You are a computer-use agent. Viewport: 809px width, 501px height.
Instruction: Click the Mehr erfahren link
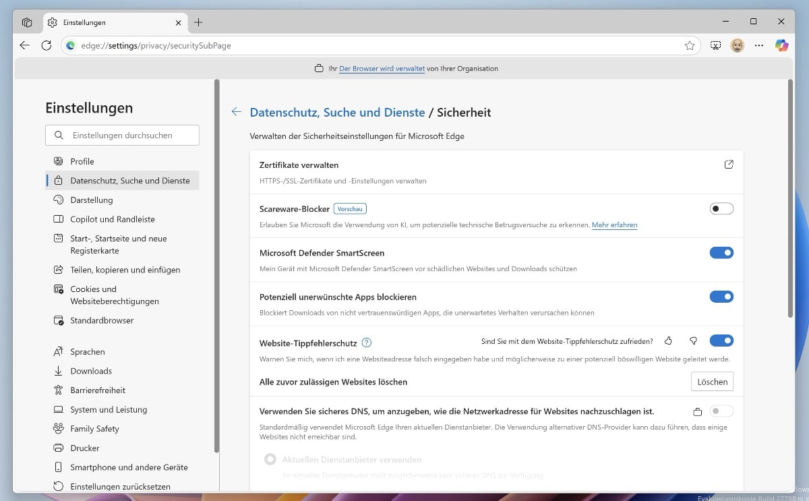pos(614,225)
